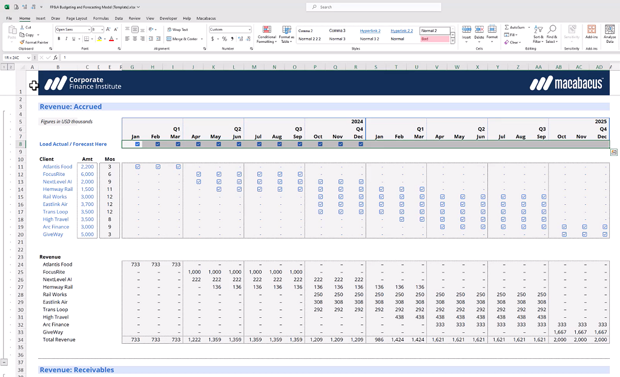Open Analyze Data
The image size is (620, 377).
[x=610, y=34]
